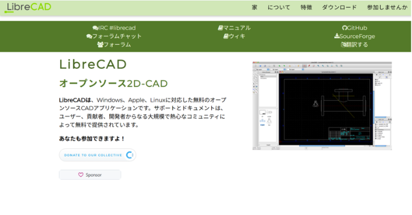Click the LibreCAD main heading
The width and height of the screenshot is (412, 215).
coord(93,64)
